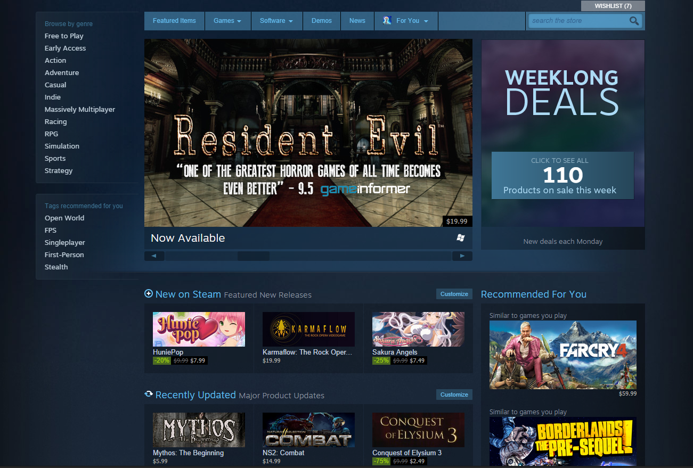
Task: Browse the FPS tag
Action: (51, 231)
